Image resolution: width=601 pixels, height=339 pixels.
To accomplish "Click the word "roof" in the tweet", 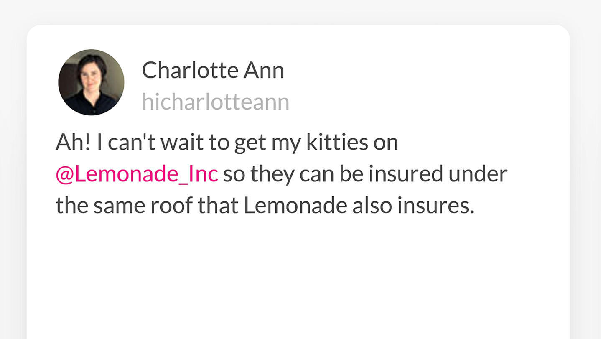I will pos(171,206).
